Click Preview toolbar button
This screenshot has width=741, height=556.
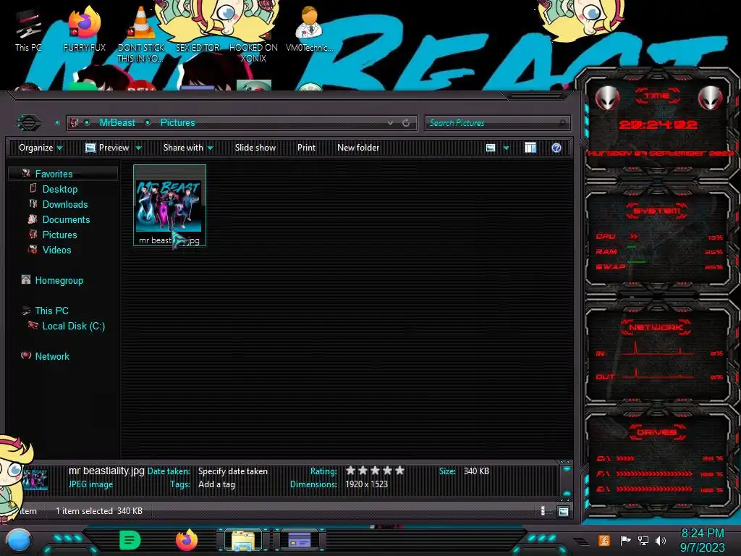[107, 148]
